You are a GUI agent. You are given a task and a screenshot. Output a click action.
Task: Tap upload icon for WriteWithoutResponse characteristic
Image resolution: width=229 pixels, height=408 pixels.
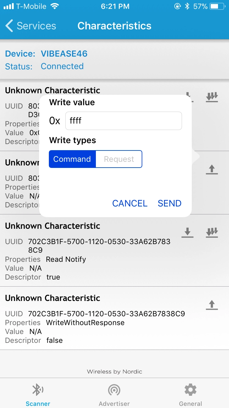point(212,305)
